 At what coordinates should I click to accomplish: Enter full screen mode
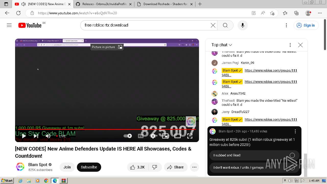pyautogui.click(x=190, y=136)
